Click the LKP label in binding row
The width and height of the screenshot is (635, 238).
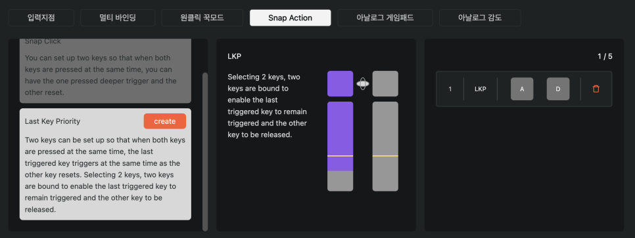(x=481, y=89)
